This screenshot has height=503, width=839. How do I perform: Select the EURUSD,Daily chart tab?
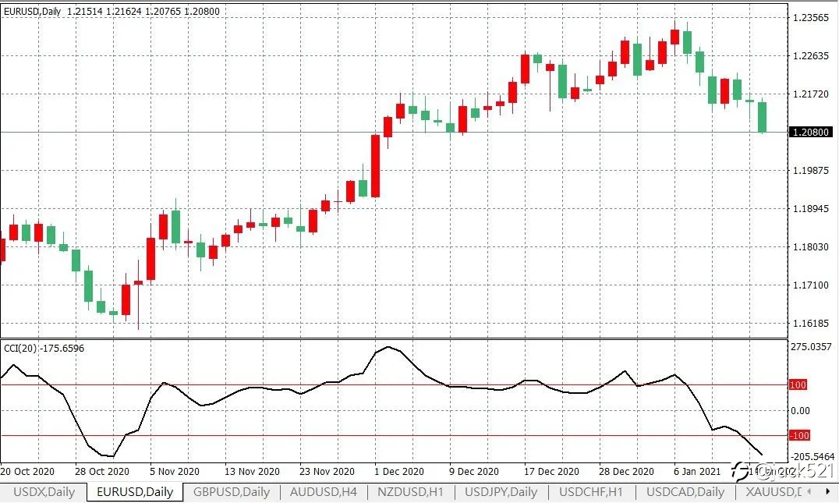tap(135, 492)
